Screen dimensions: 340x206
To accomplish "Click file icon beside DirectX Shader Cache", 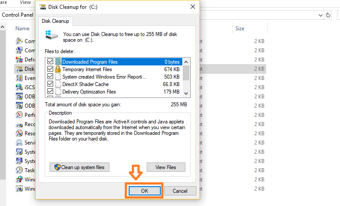I will (58, 84).
